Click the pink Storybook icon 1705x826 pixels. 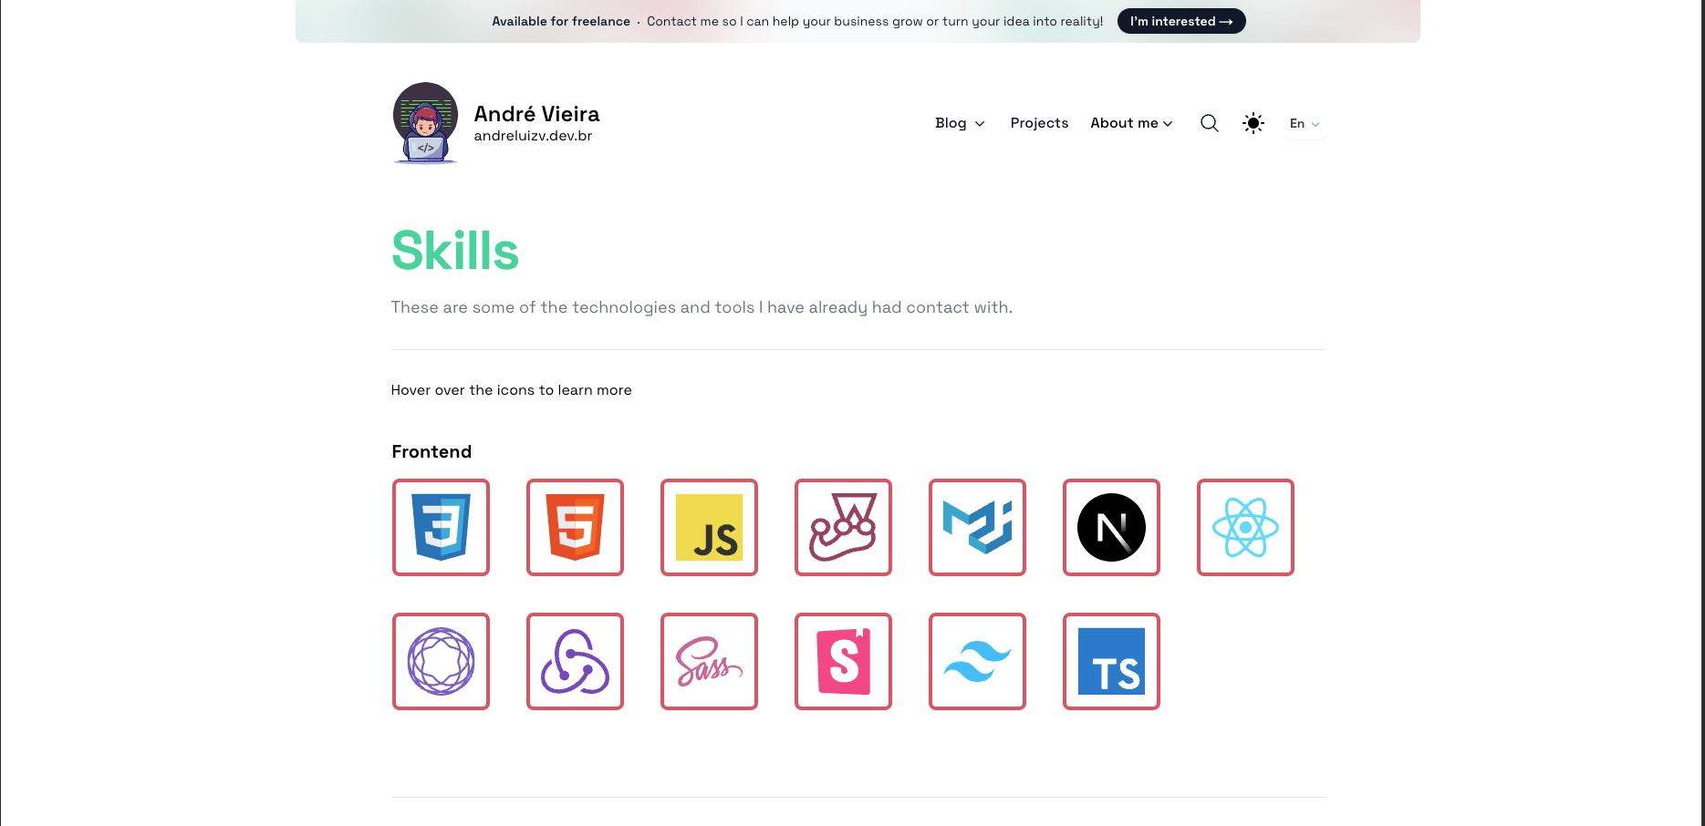point(843,661)
